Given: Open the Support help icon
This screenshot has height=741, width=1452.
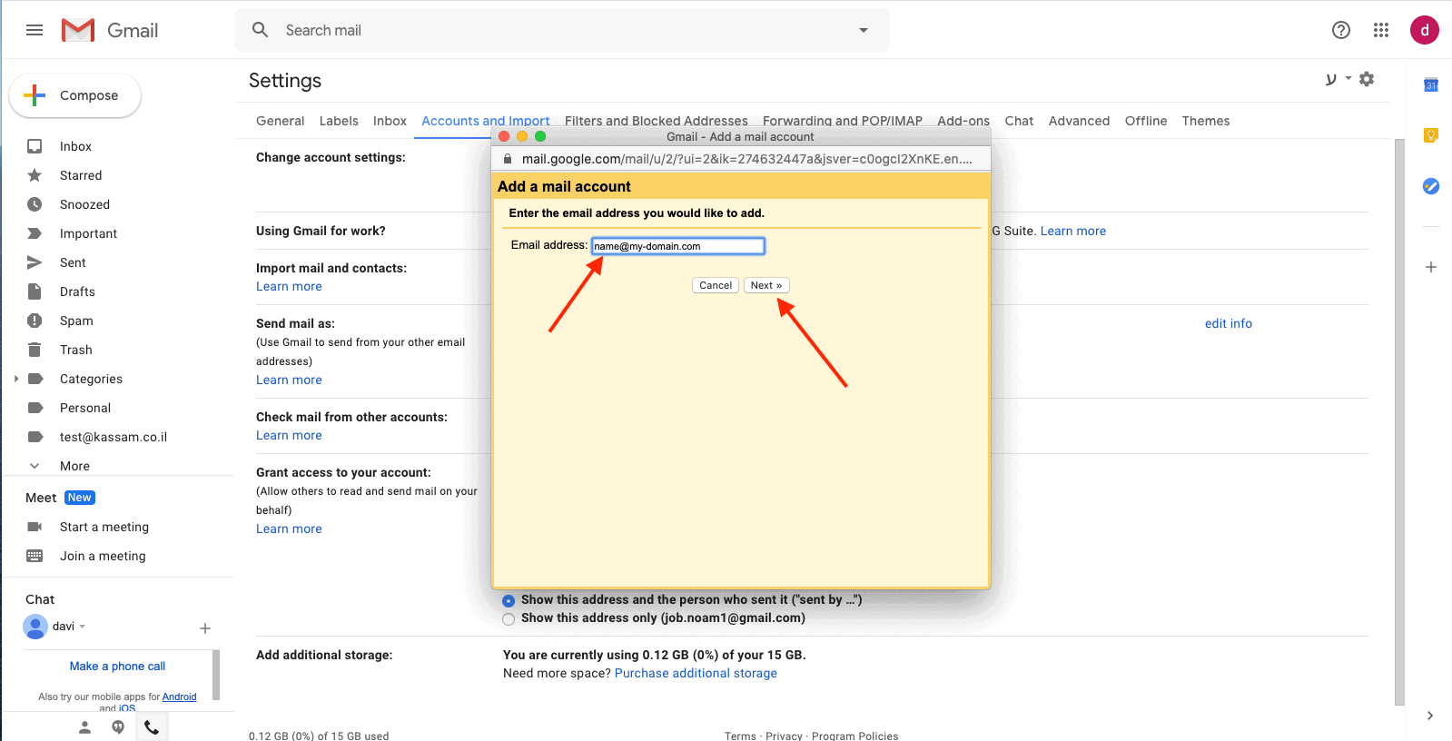Looking at the screenshot, I should (x=1340, y=30).
